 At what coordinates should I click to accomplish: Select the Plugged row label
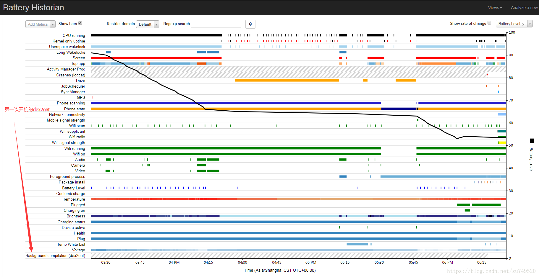click(78, 205)
